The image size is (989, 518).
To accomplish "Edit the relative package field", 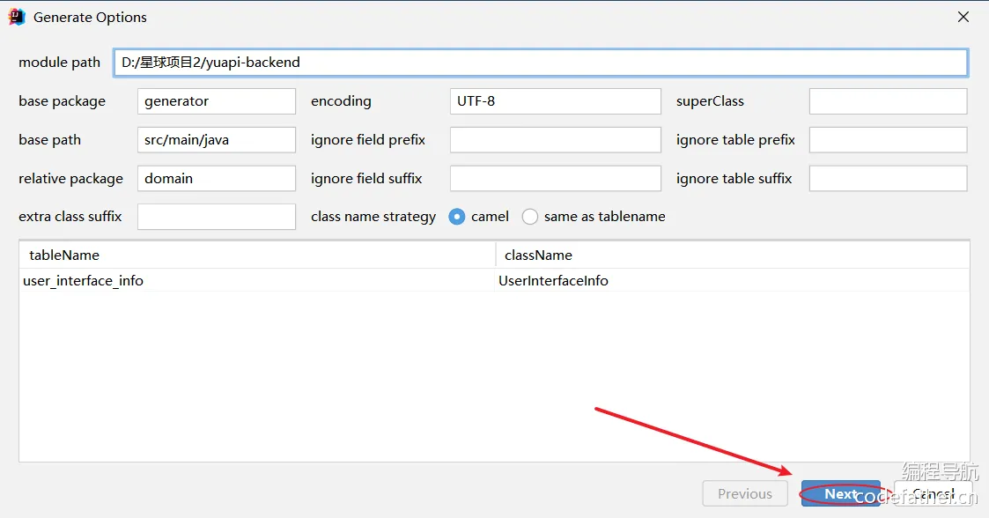I will point(217,178).
